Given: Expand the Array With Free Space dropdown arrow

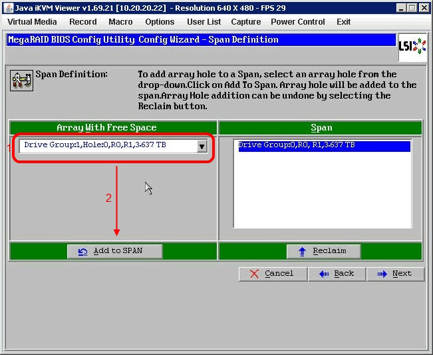Looking at the screenshot, I should click(202, 146).
